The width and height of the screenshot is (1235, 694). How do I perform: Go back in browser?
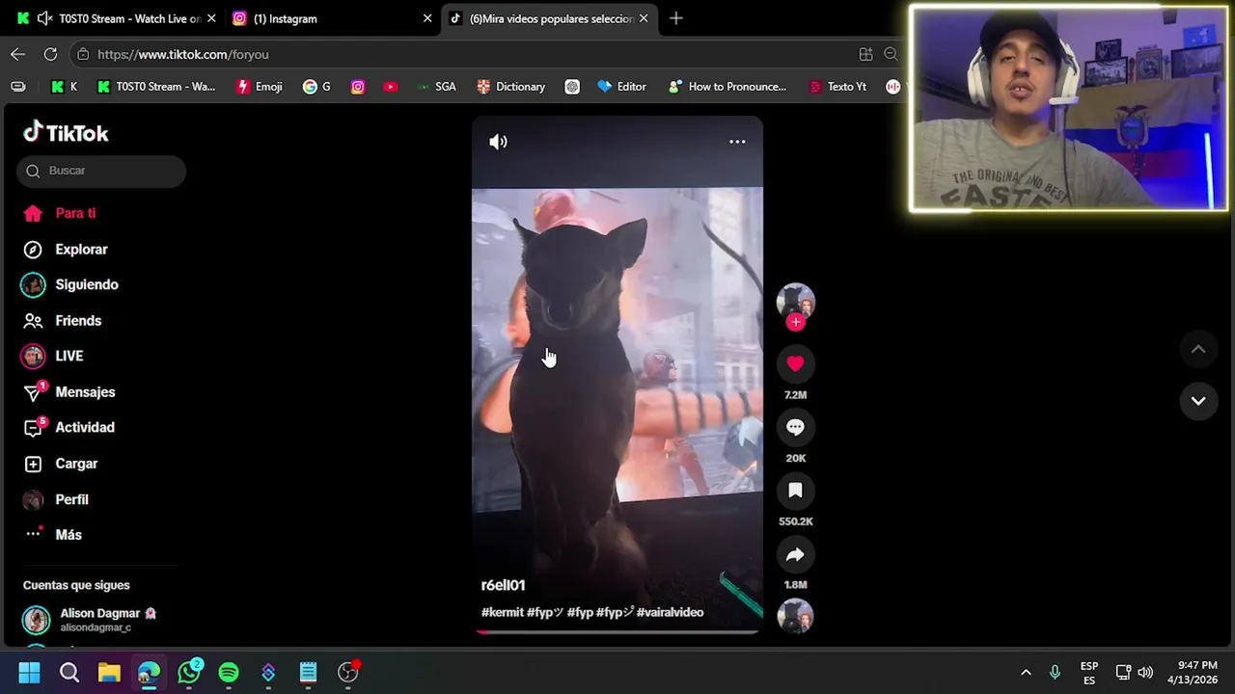[x=17, y=54]
